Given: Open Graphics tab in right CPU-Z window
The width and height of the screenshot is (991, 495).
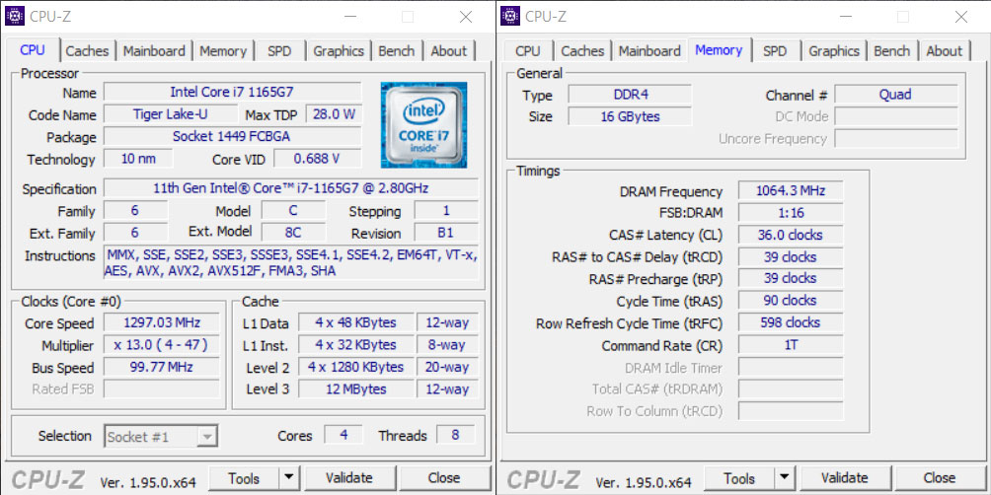Looking at the screenshot, I should click(x=834, y=51).
